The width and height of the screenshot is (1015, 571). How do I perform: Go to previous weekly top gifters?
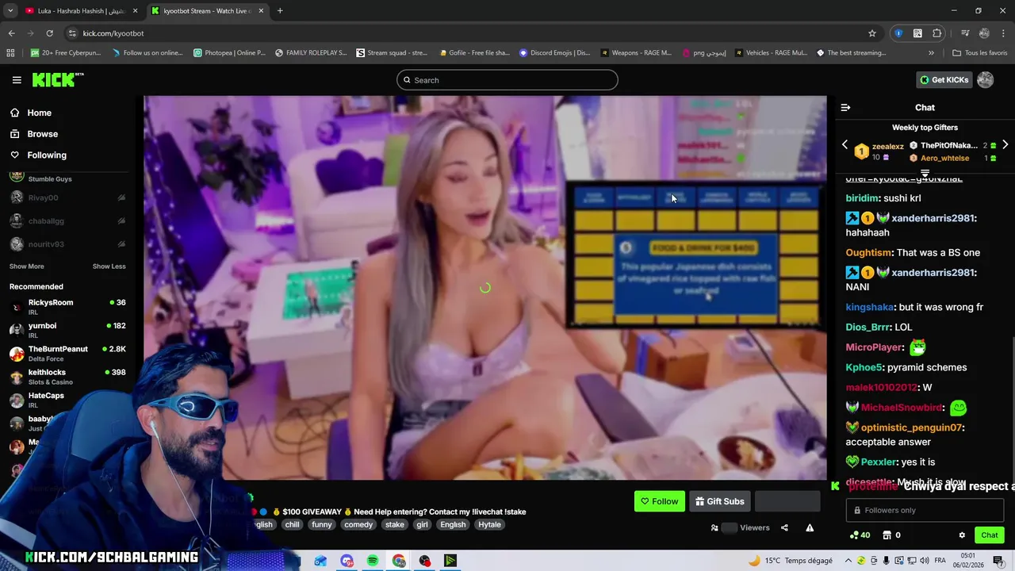pyautogui.click(x=845, y=145)
